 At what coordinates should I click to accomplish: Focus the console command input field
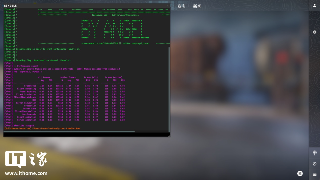pyautogui.click(x=86, y=135)
